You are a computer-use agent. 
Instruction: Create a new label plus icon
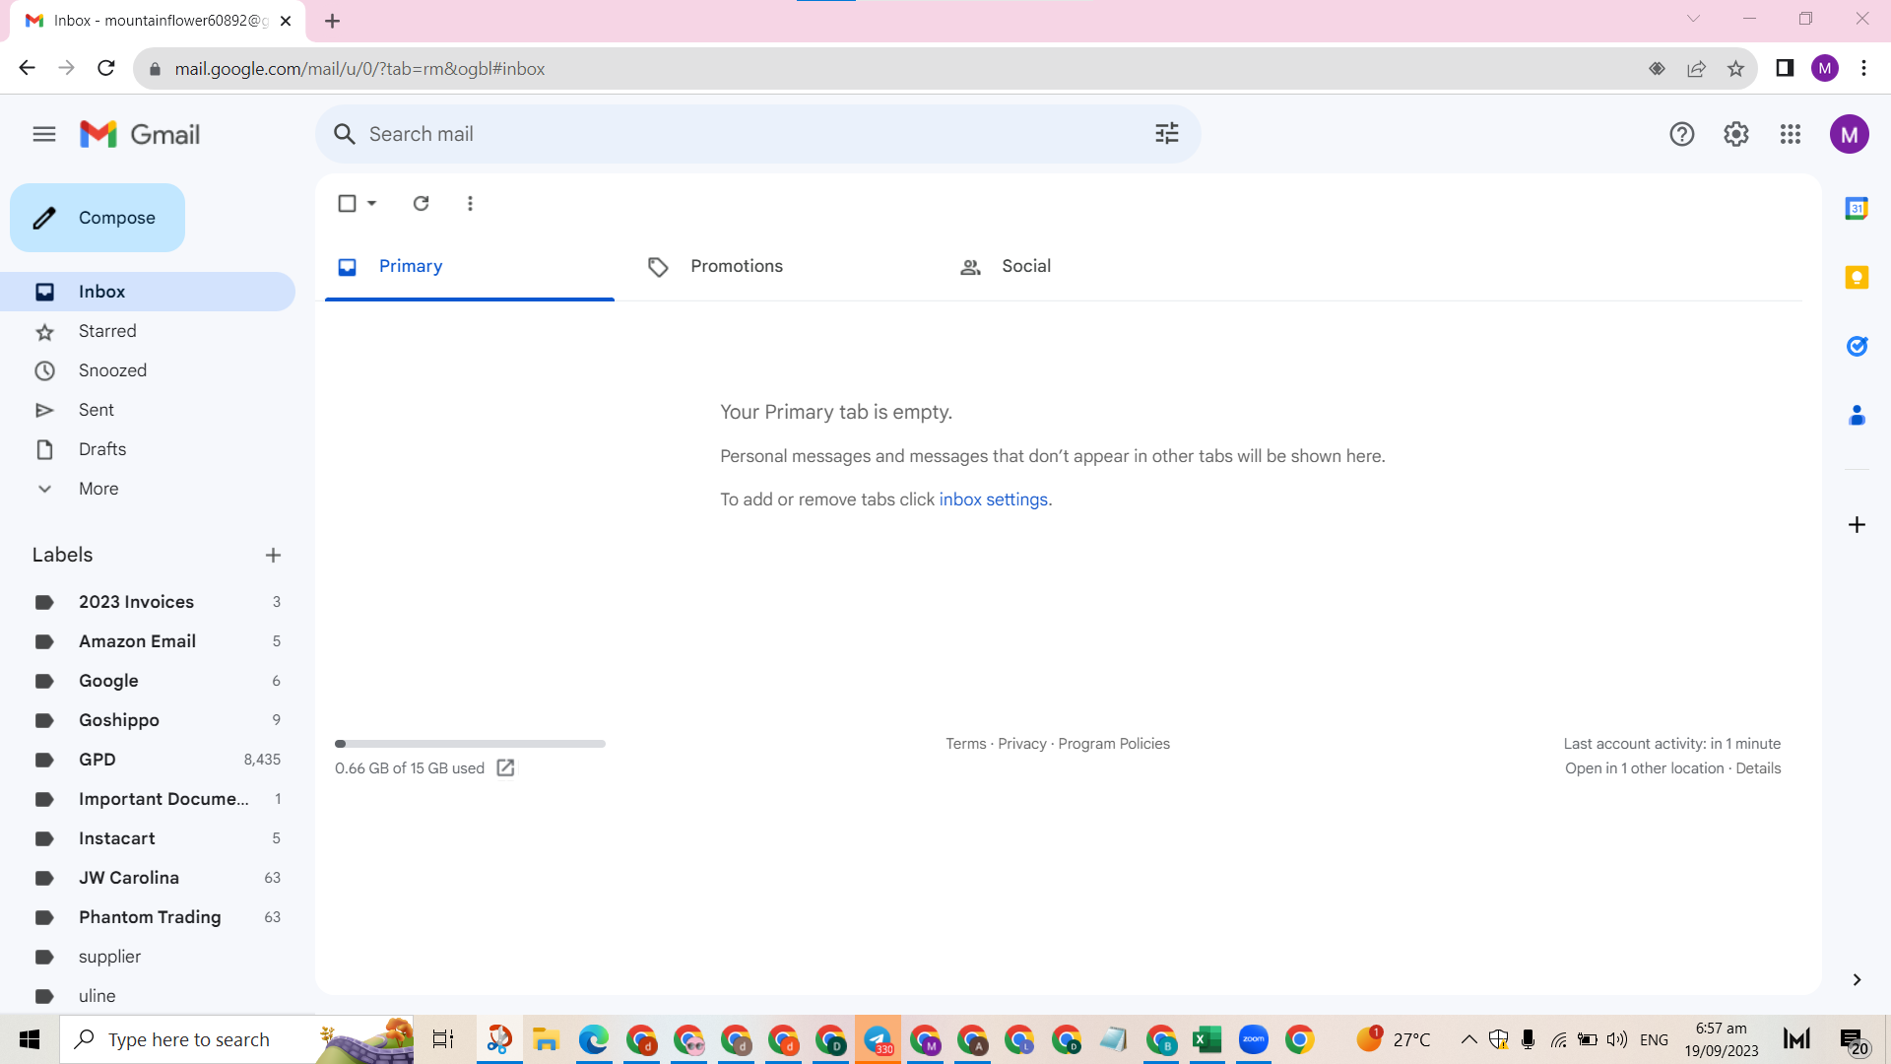[273, 556]
